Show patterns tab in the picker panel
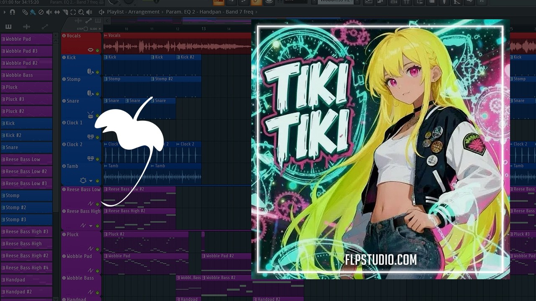Image resolution: width=536 pixels, height=301 pixels. point(8,27)
